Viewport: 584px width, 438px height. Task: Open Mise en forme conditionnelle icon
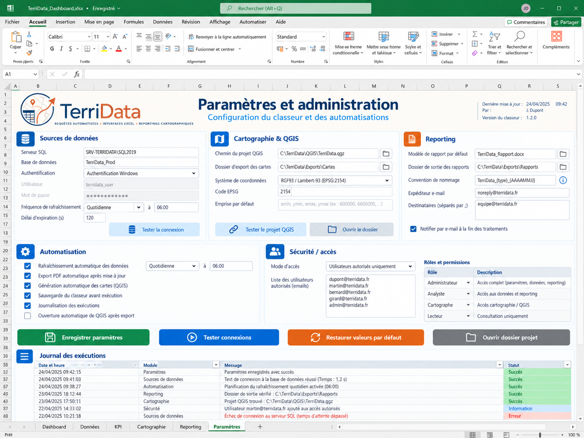point(348,37)
